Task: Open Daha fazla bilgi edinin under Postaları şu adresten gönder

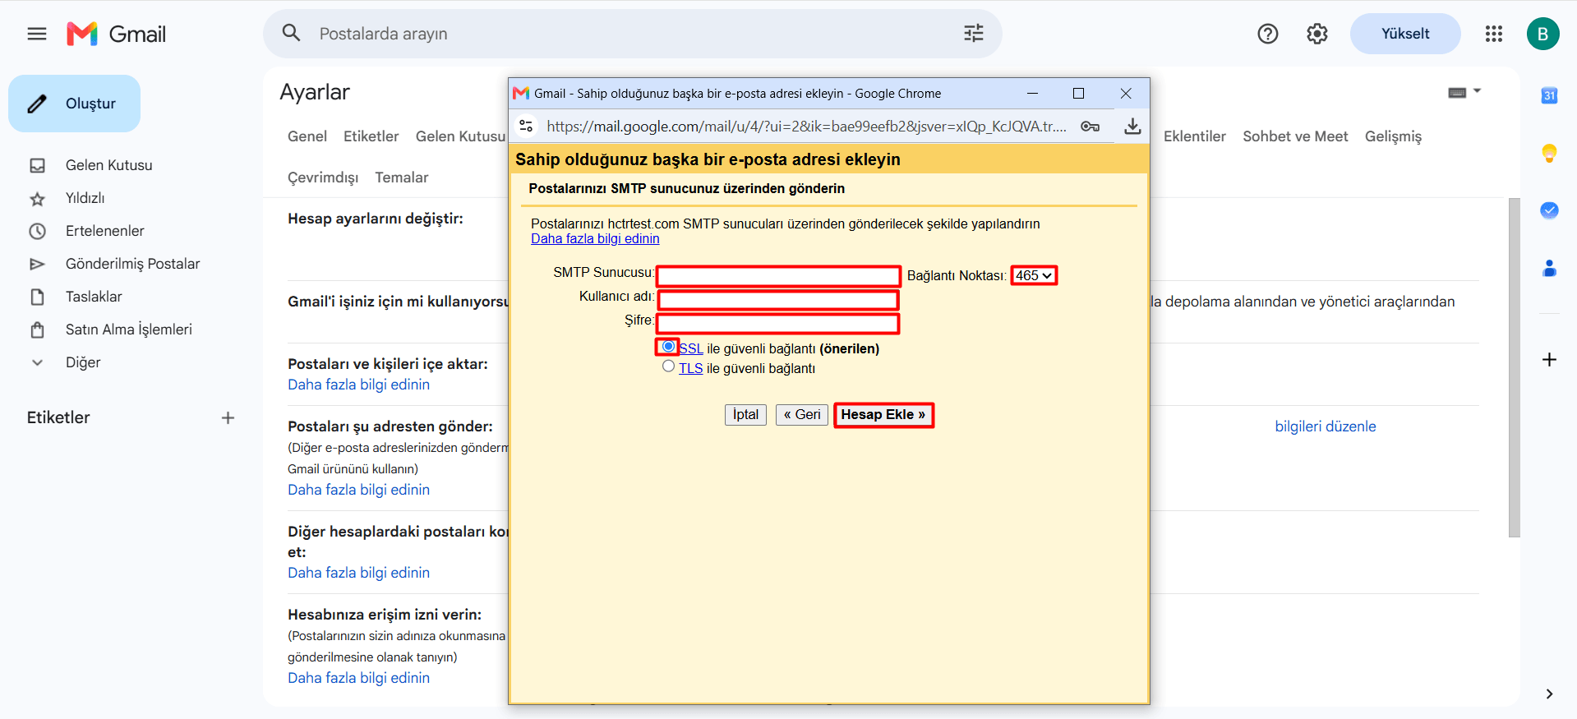Action: pyautogui.click(x=358, y=490)
